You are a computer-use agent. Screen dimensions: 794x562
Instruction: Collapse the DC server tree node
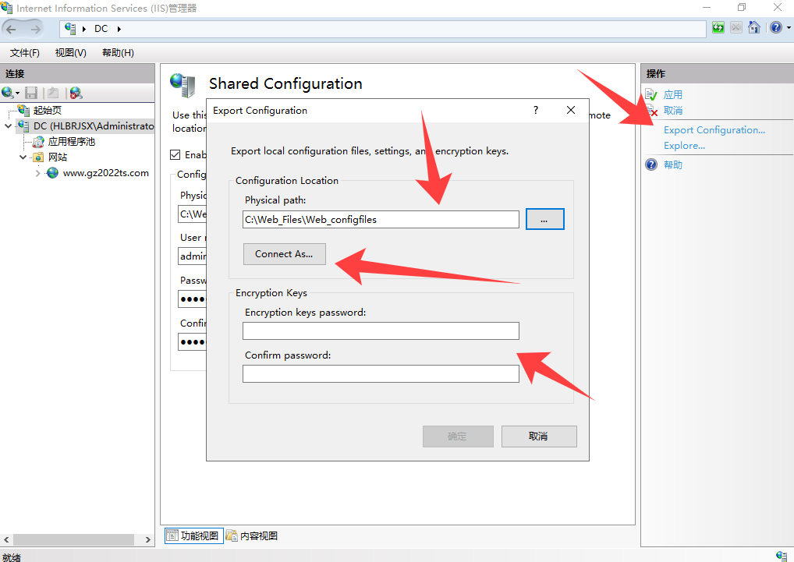coord(9,126)
